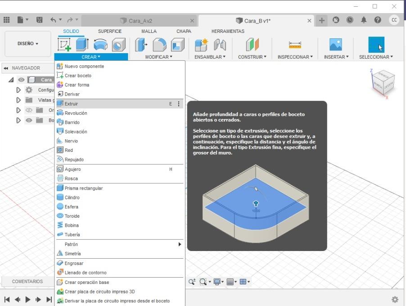This screenshot has width=406, height=306.
Task: Open timeline settings gear at bottom right
Action: click(x=395, y=299)
